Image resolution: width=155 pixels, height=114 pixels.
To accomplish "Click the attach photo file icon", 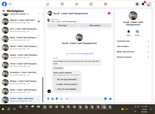I will click(x=52, y=99).
